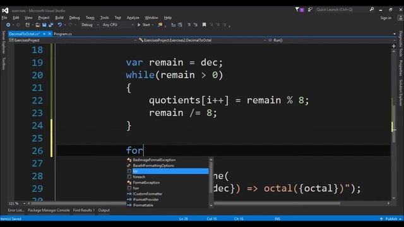
Task: Open the Package Manager Console tab
Action: tap(49, 210)
